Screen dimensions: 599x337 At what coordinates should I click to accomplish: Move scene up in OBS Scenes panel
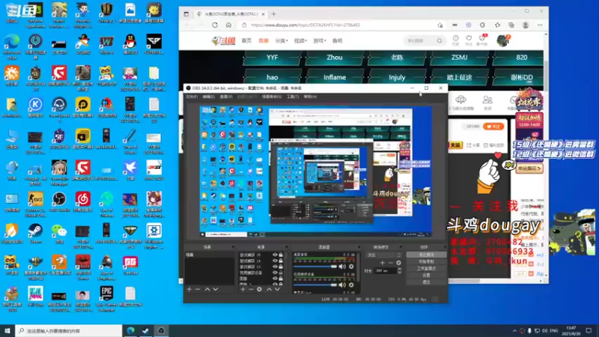[x=207, y=289]
